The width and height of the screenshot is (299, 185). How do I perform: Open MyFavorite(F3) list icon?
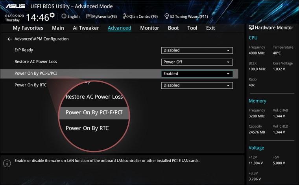coord(89,16)
